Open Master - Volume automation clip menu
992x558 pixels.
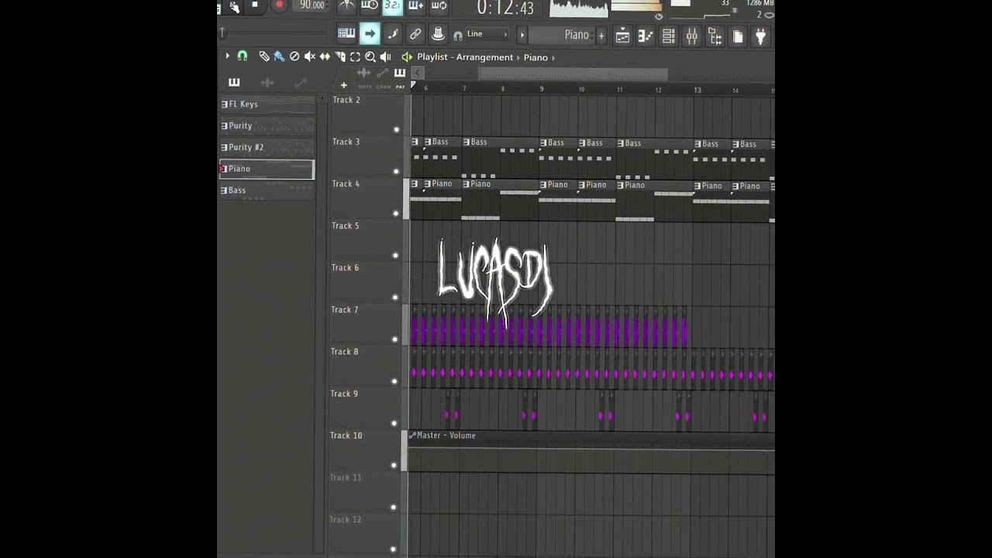[x=412, y=436]
